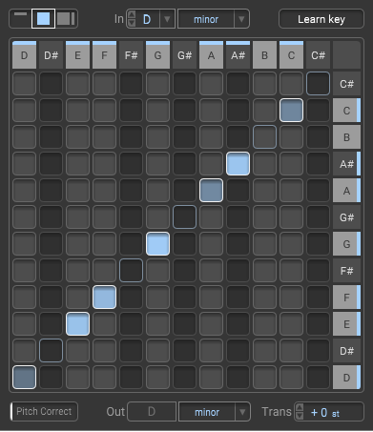Map input D to output E cell
The width and height of the screenshot is (373, 432).
24,324
